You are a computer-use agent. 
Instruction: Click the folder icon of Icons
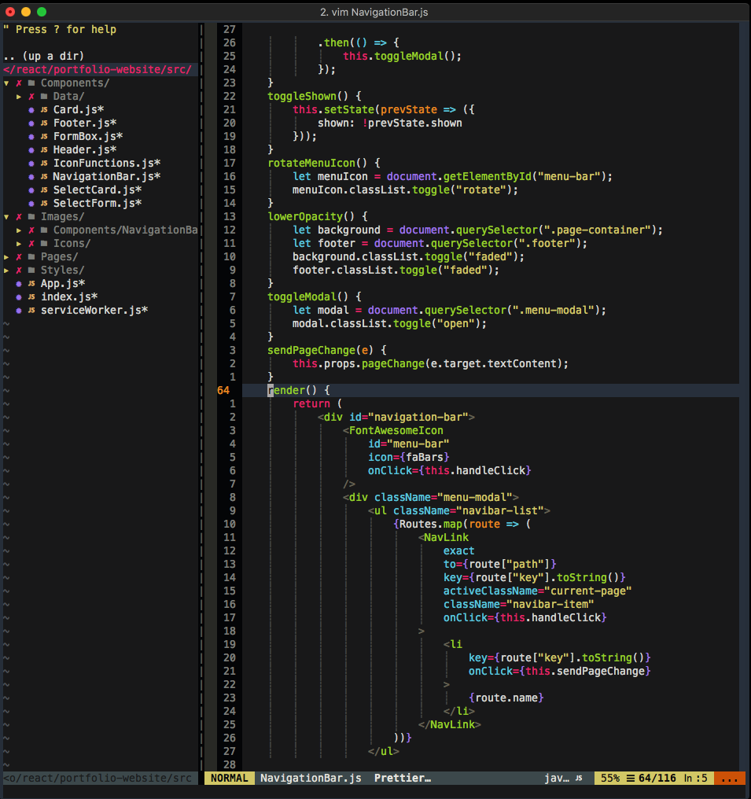point(44,243)
